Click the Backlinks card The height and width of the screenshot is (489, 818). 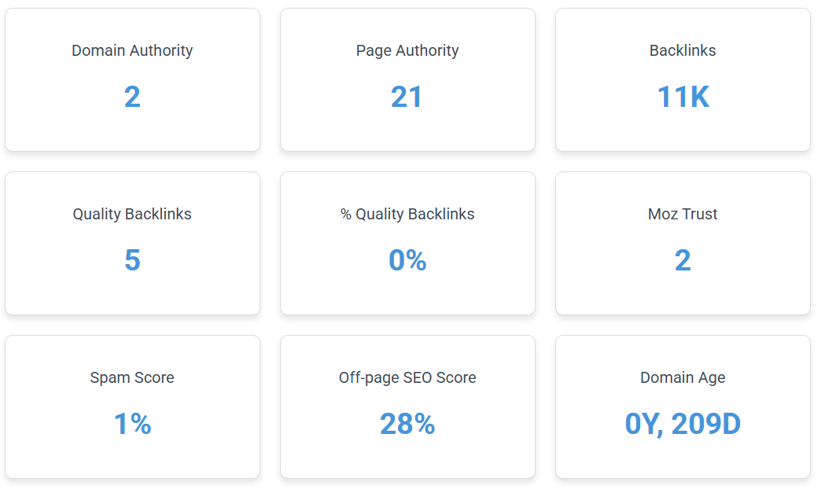[x=683, y=79]
